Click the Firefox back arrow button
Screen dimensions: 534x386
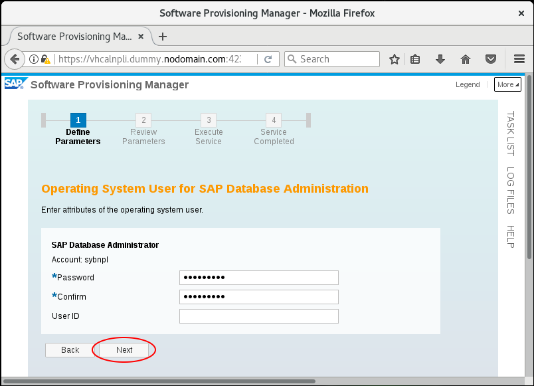pos(15,59)
